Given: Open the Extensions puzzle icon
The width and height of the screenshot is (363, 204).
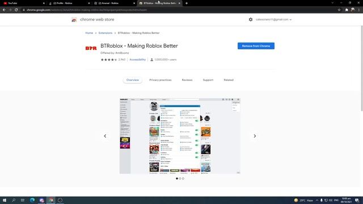Looking at the screenshot, I should tap(347, 10).
